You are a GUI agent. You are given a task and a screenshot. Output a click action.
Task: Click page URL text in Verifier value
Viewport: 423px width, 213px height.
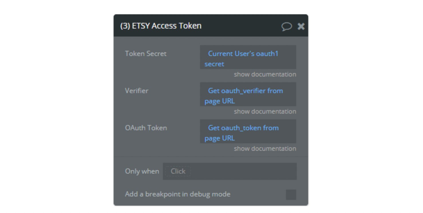(x=220, y=101)
